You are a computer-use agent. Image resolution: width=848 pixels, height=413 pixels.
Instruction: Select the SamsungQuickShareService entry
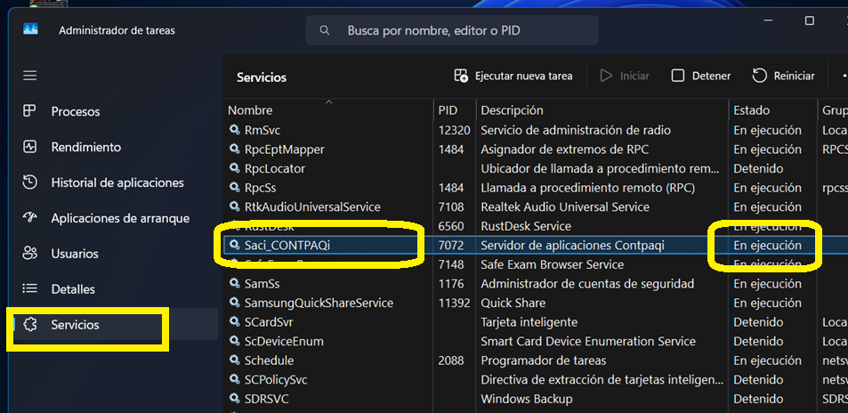point(319,303)
